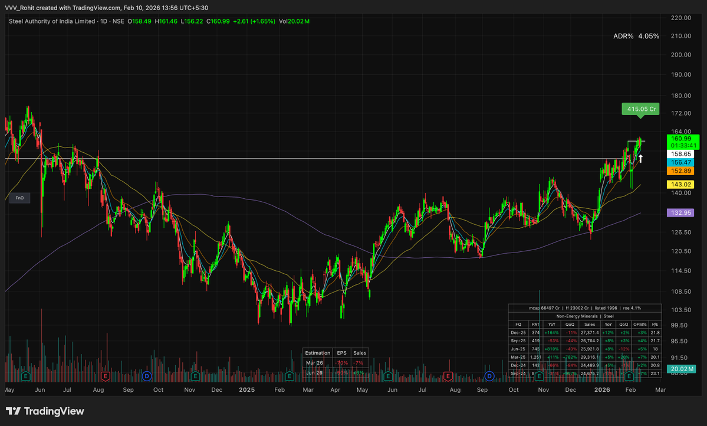
Task: Click the Non-Energy Minerals | Steel sector row
Action: point(585,316)
